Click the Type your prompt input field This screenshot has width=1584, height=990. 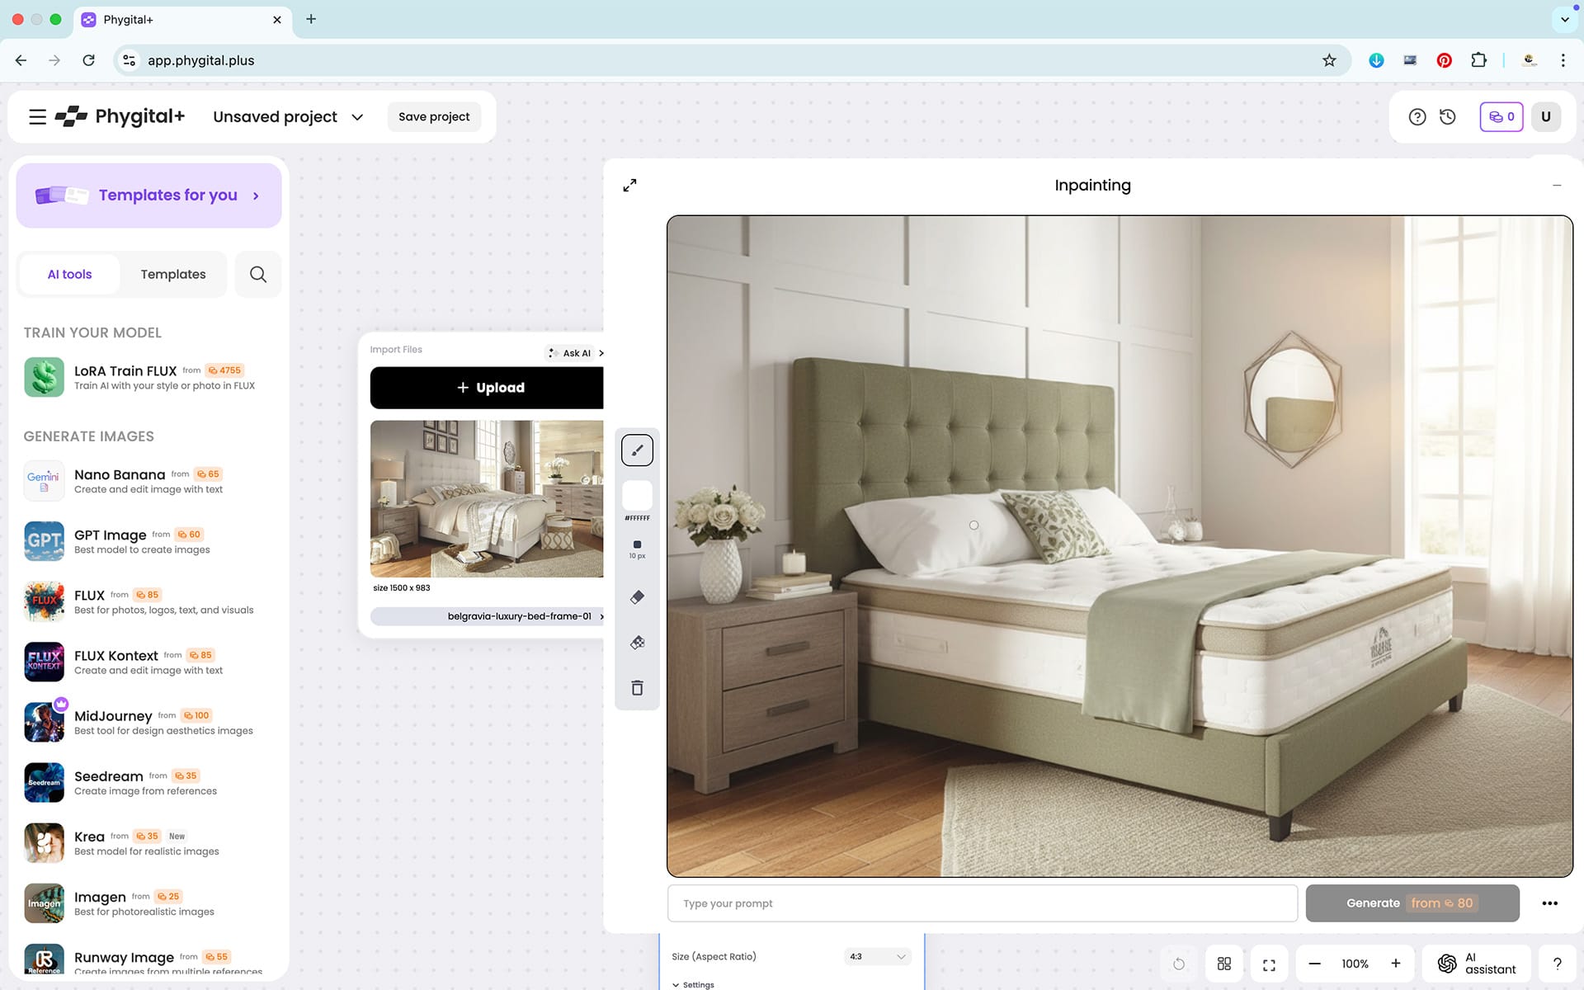tap(982, 903)
